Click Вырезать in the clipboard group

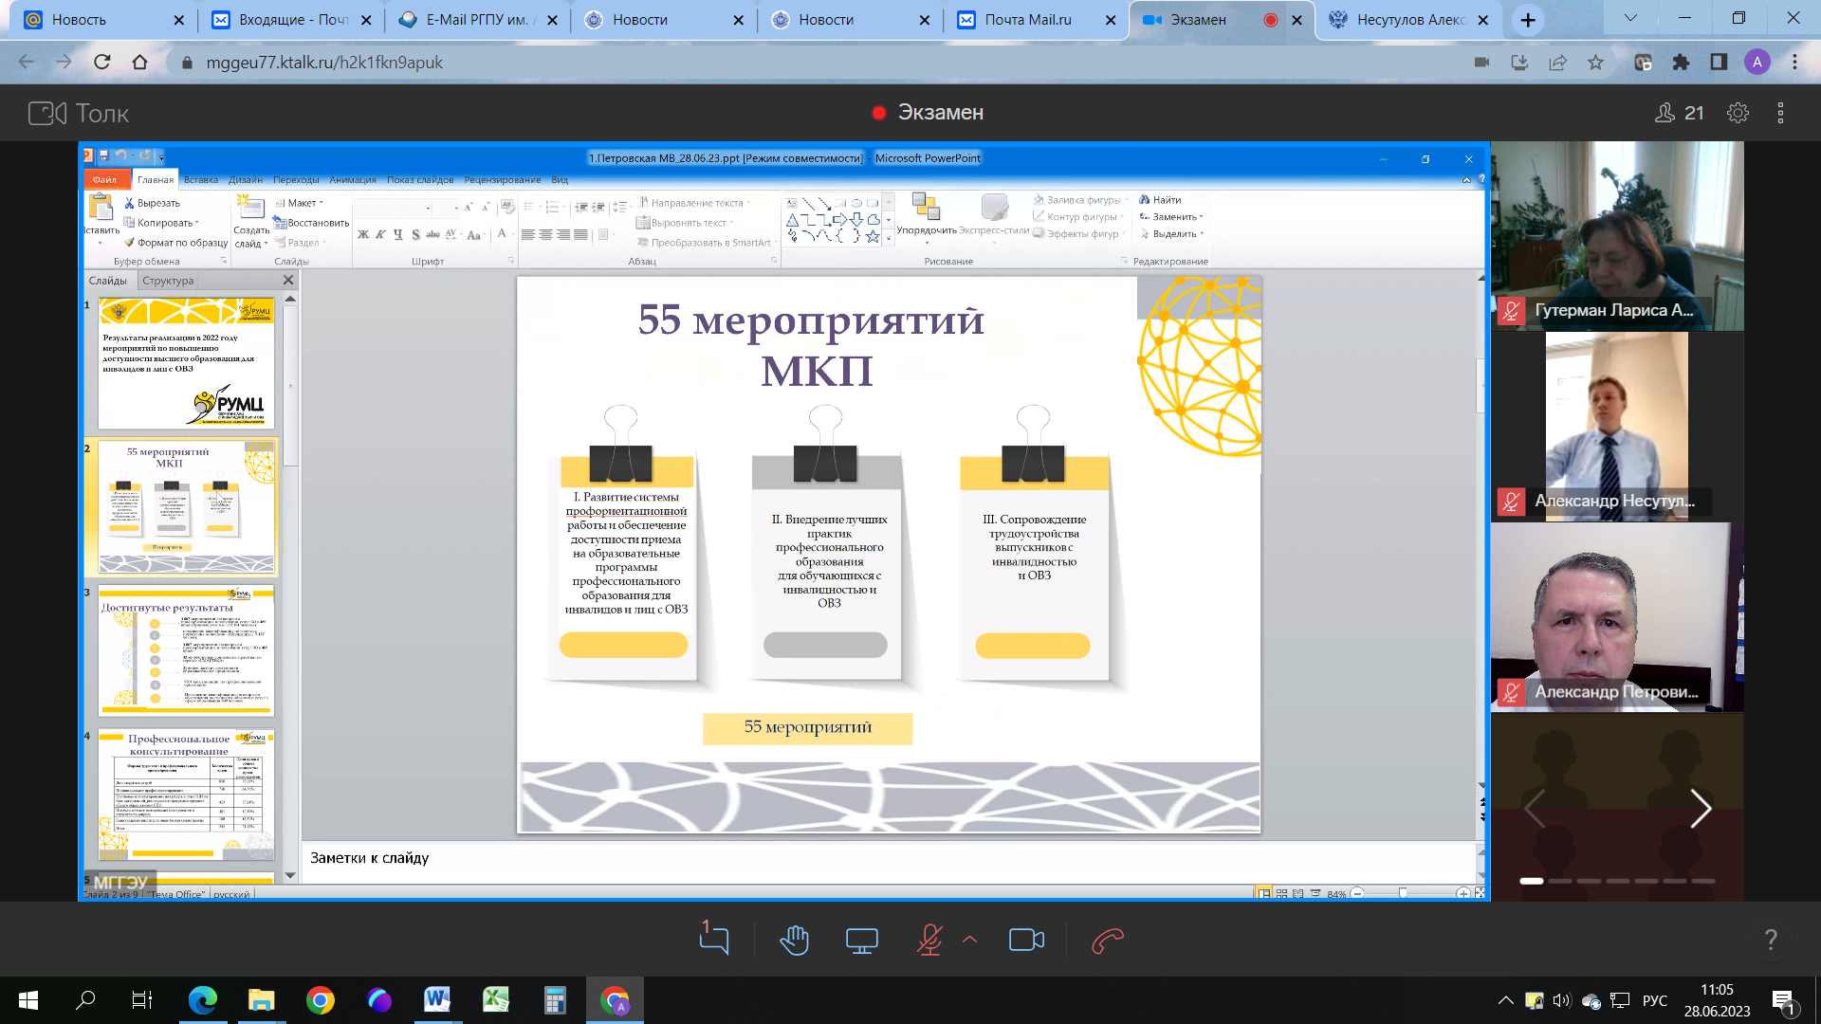tap(152, 203)
